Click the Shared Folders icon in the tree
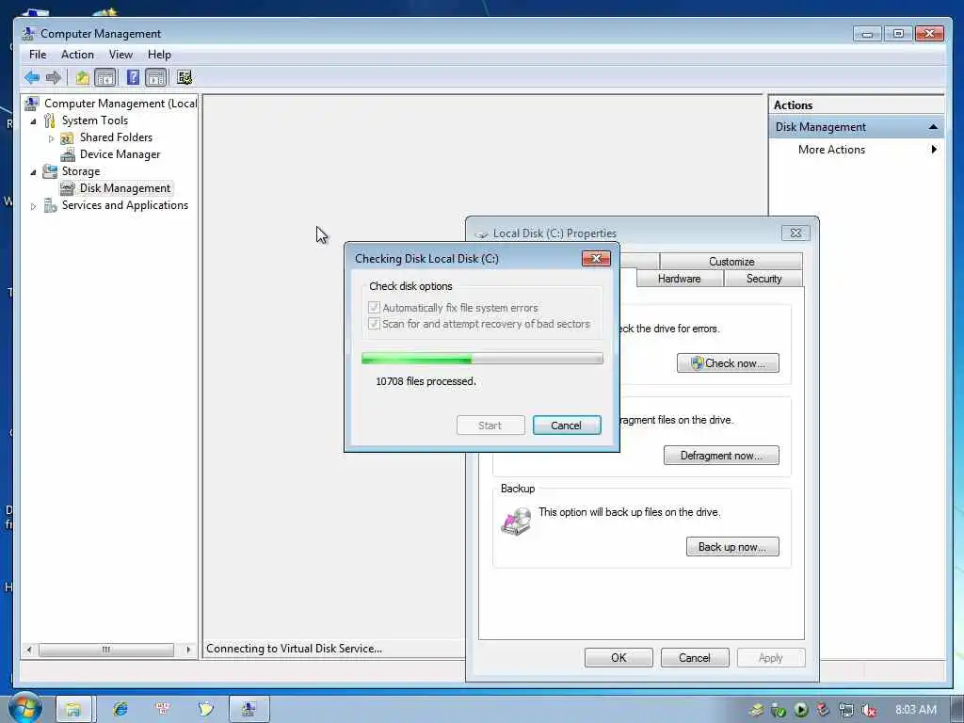Viewport: 964px width, 723px height. (x=67, y=137)
